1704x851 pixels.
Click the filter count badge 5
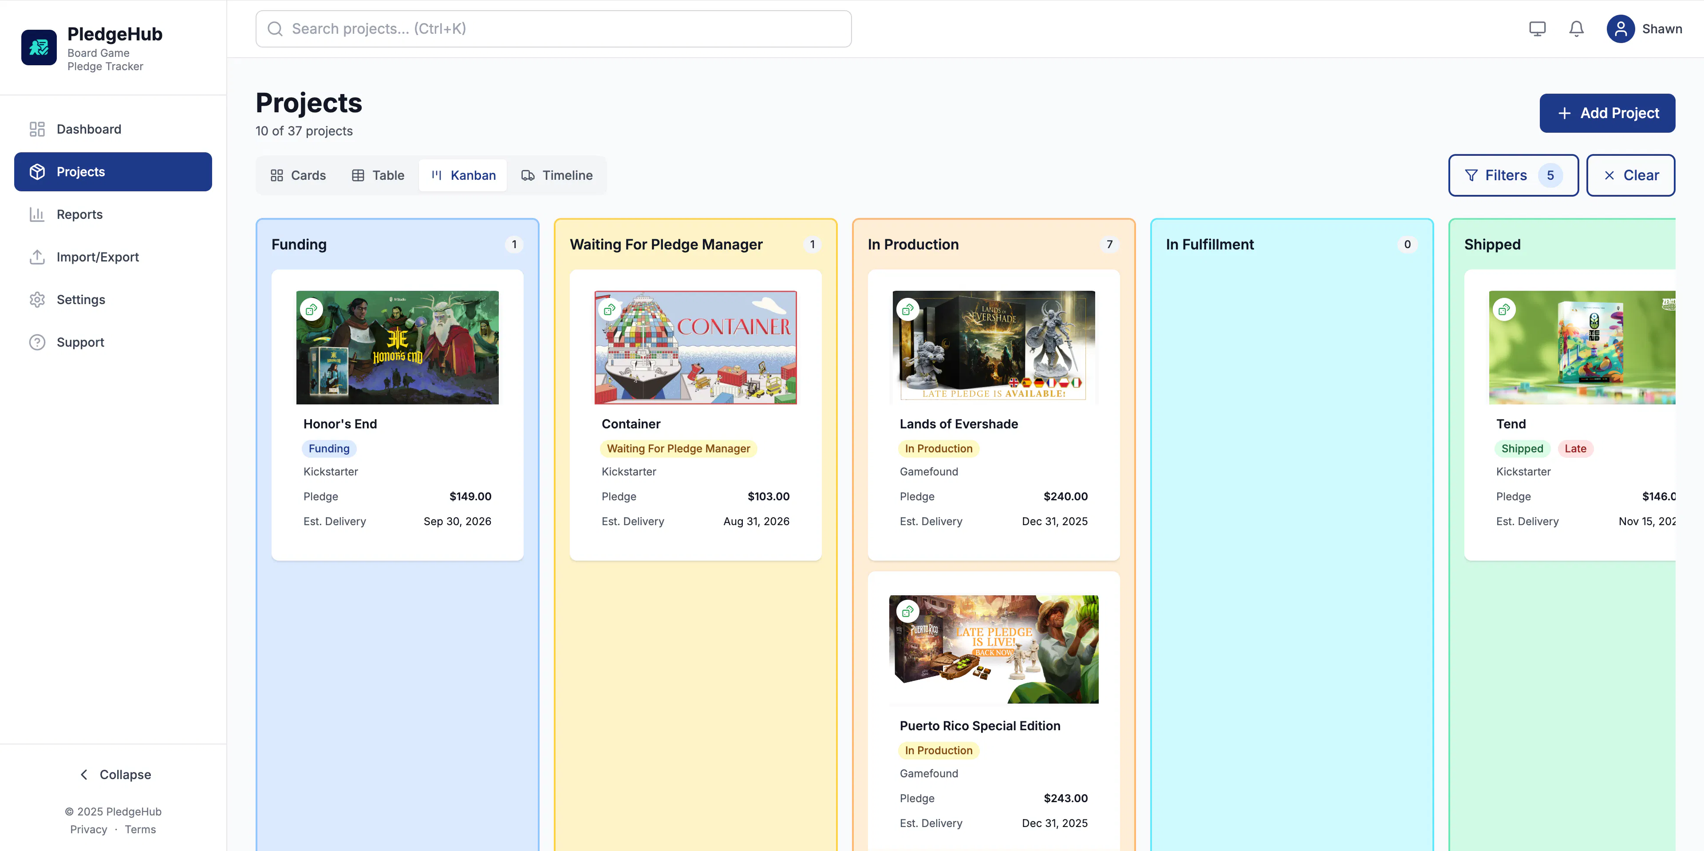1550,175
